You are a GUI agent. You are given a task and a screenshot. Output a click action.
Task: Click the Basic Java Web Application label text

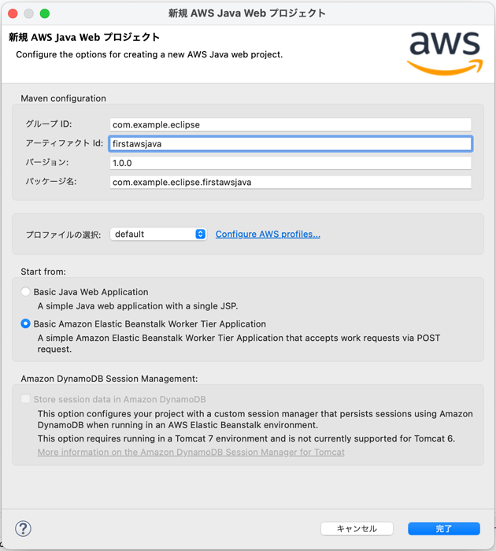pos(91,292)
